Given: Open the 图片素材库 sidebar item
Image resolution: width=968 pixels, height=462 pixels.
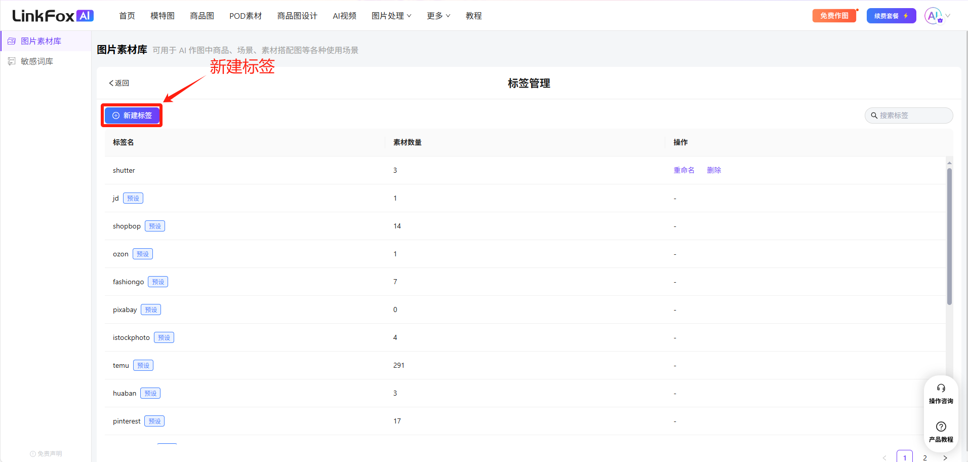Looking at the screenshot, I should (x=46, y=41).
